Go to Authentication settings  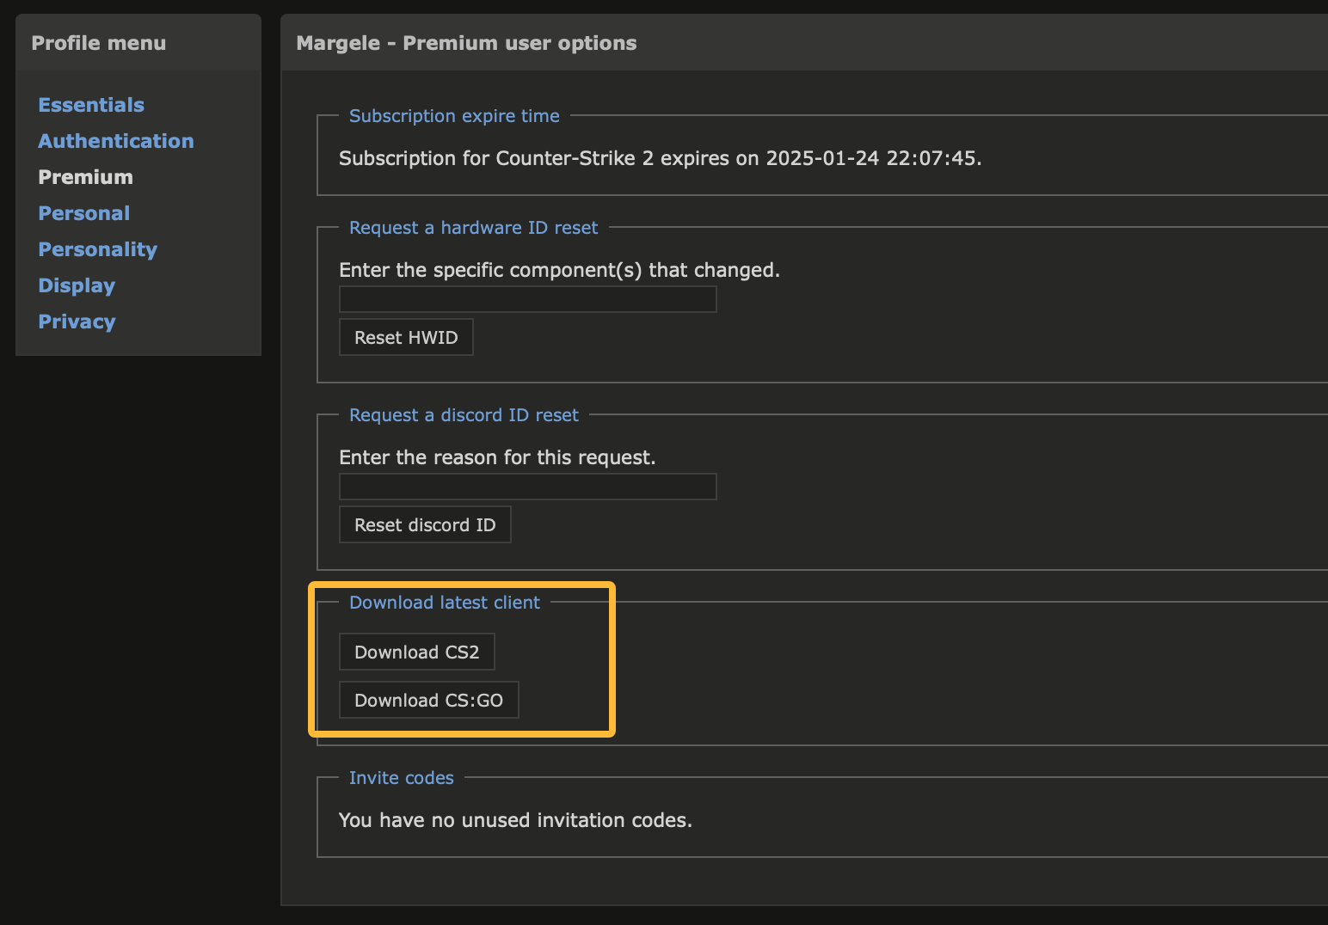point(116,141)
